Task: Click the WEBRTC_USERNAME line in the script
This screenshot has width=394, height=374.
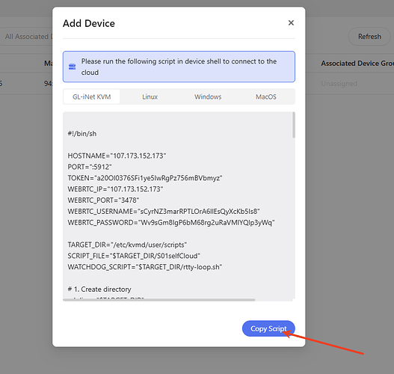Action: tap(164, 212)
